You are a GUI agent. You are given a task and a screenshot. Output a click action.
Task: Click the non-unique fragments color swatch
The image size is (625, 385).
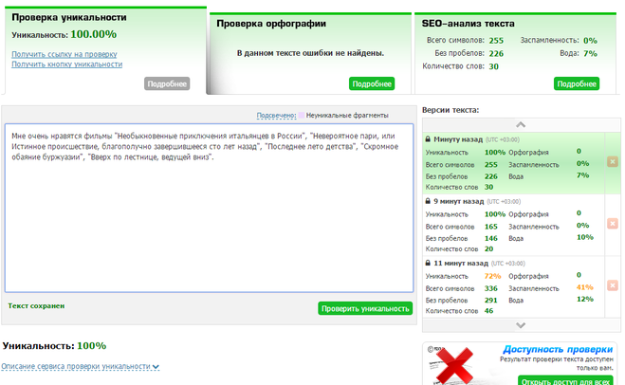tap(302, 115)
